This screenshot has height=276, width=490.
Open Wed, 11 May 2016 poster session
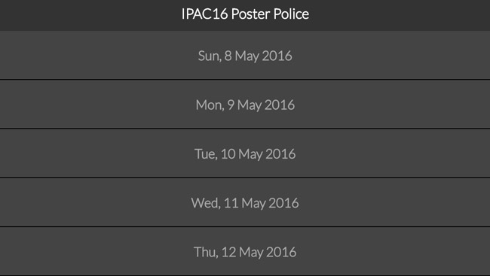(245, 202)
